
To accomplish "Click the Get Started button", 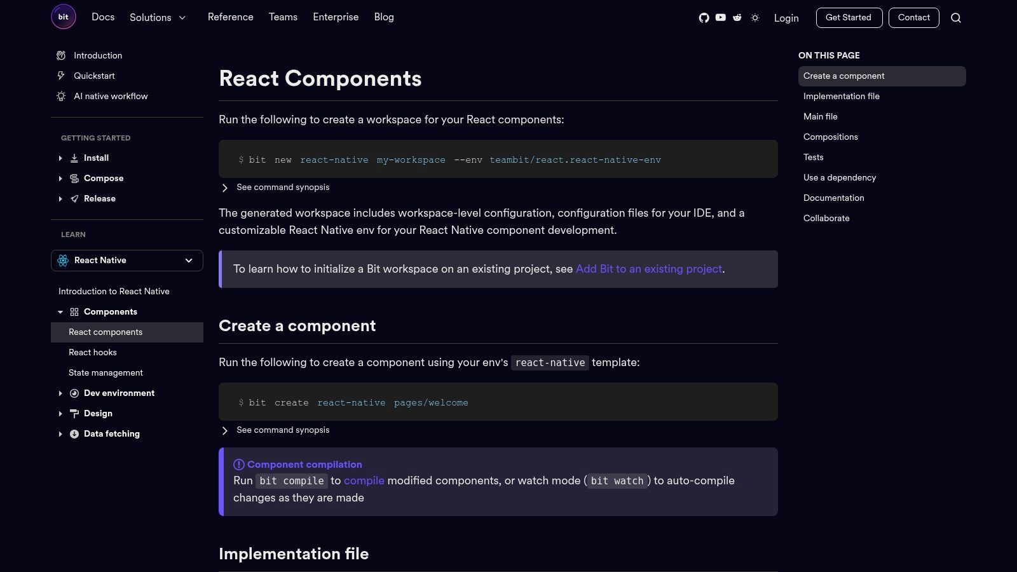I will coord(849,18).
